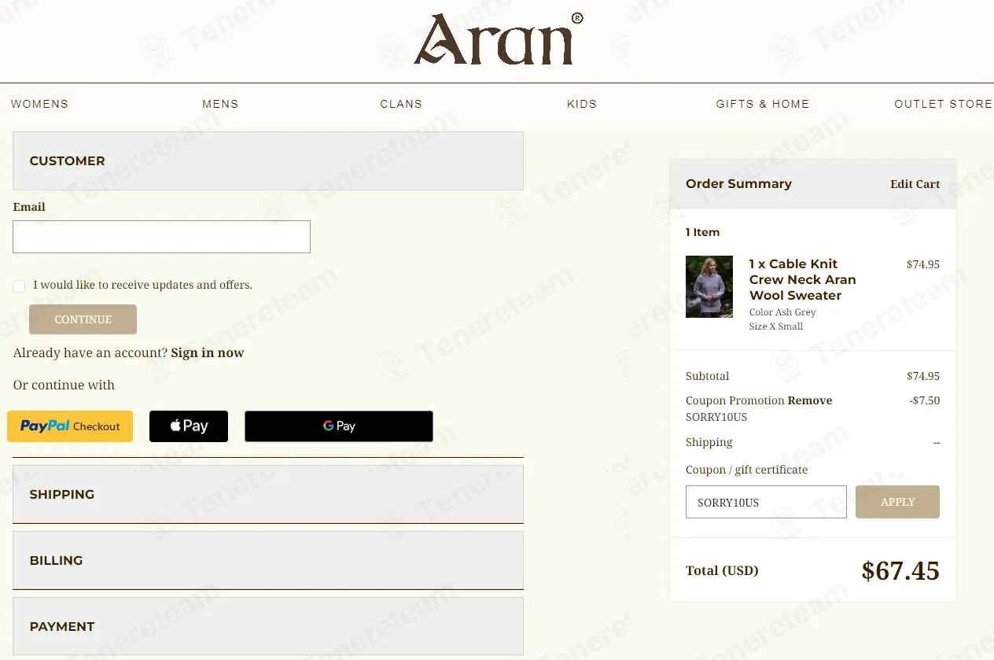
Task: Expand the SHIPPING section
Action: (x=268, y=494)
